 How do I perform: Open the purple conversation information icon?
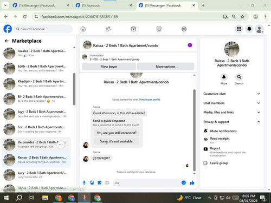tap(190, 45)
